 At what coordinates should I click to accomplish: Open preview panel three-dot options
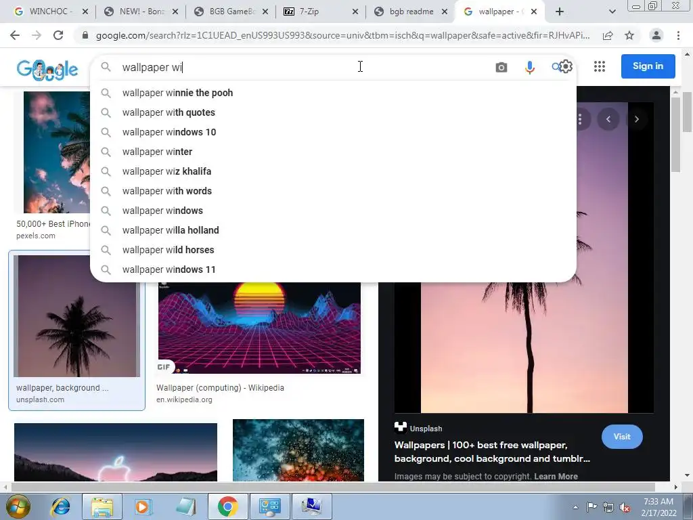pyautogui.click(x=580, y=119)
